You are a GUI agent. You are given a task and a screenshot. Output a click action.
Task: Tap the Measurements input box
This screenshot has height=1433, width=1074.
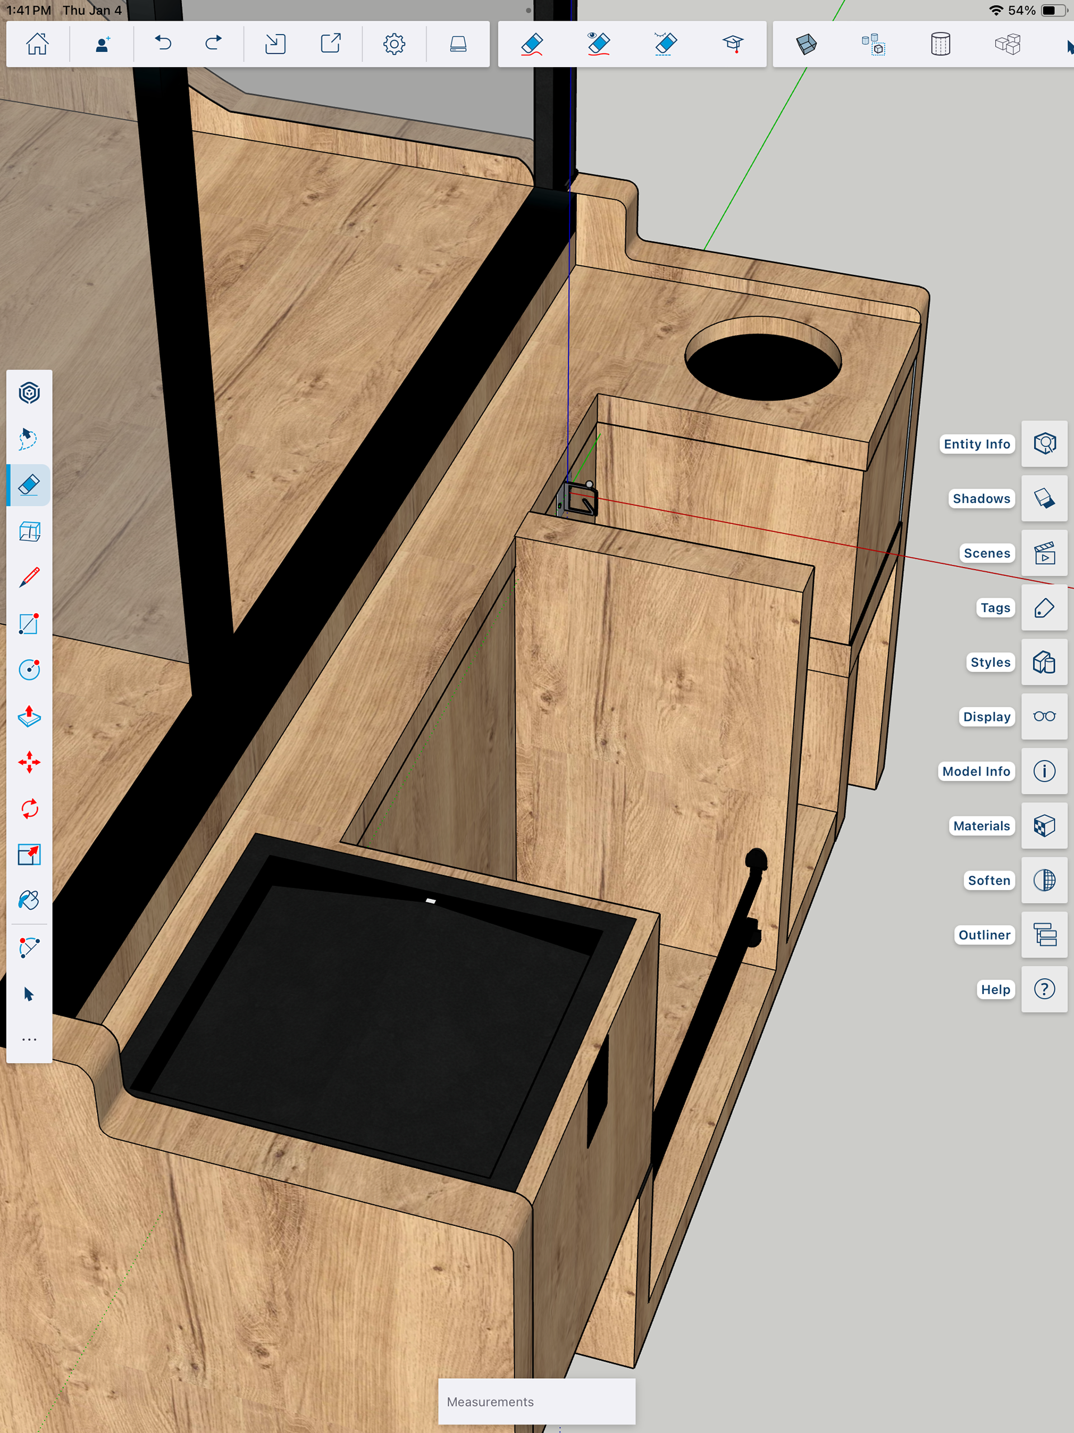pos(536,1401)
